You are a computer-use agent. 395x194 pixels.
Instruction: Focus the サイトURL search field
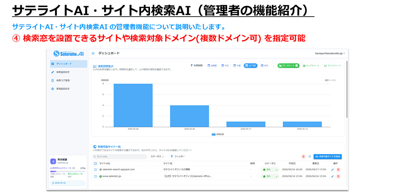pyautogui.click(x=120, y=157)
